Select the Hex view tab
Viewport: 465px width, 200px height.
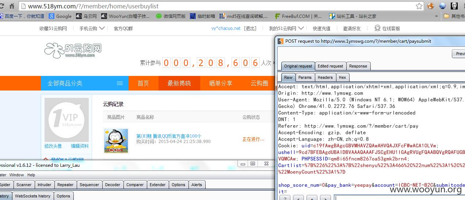pos(342,77)
